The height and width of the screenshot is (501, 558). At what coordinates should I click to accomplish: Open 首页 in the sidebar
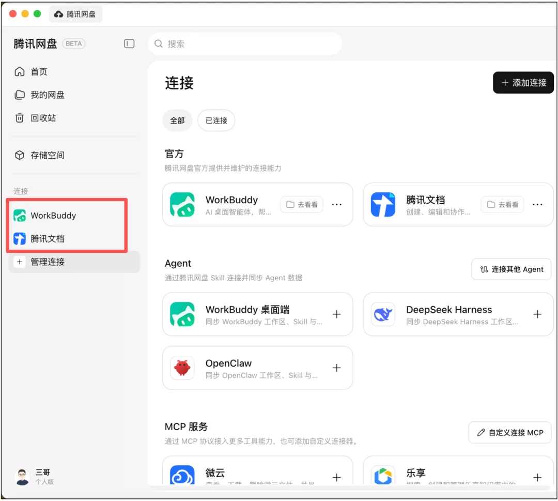click(x=74, y=71)
